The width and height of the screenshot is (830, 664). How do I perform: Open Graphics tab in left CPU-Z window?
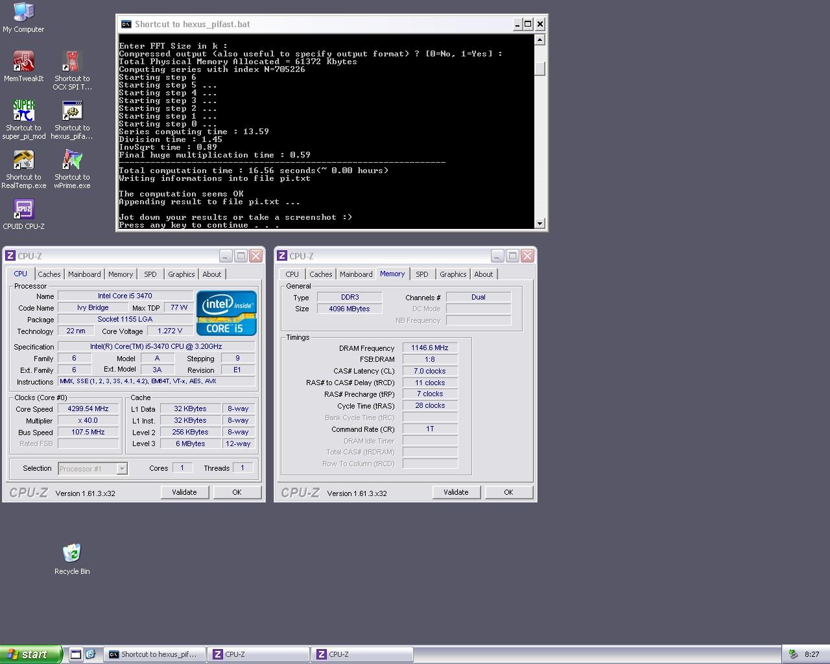point(181,274)
